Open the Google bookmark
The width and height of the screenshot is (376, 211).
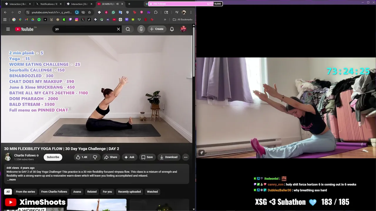point(14,20)
